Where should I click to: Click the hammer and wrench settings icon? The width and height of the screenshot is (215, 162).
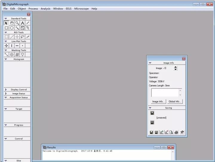[x=182, y=132]
